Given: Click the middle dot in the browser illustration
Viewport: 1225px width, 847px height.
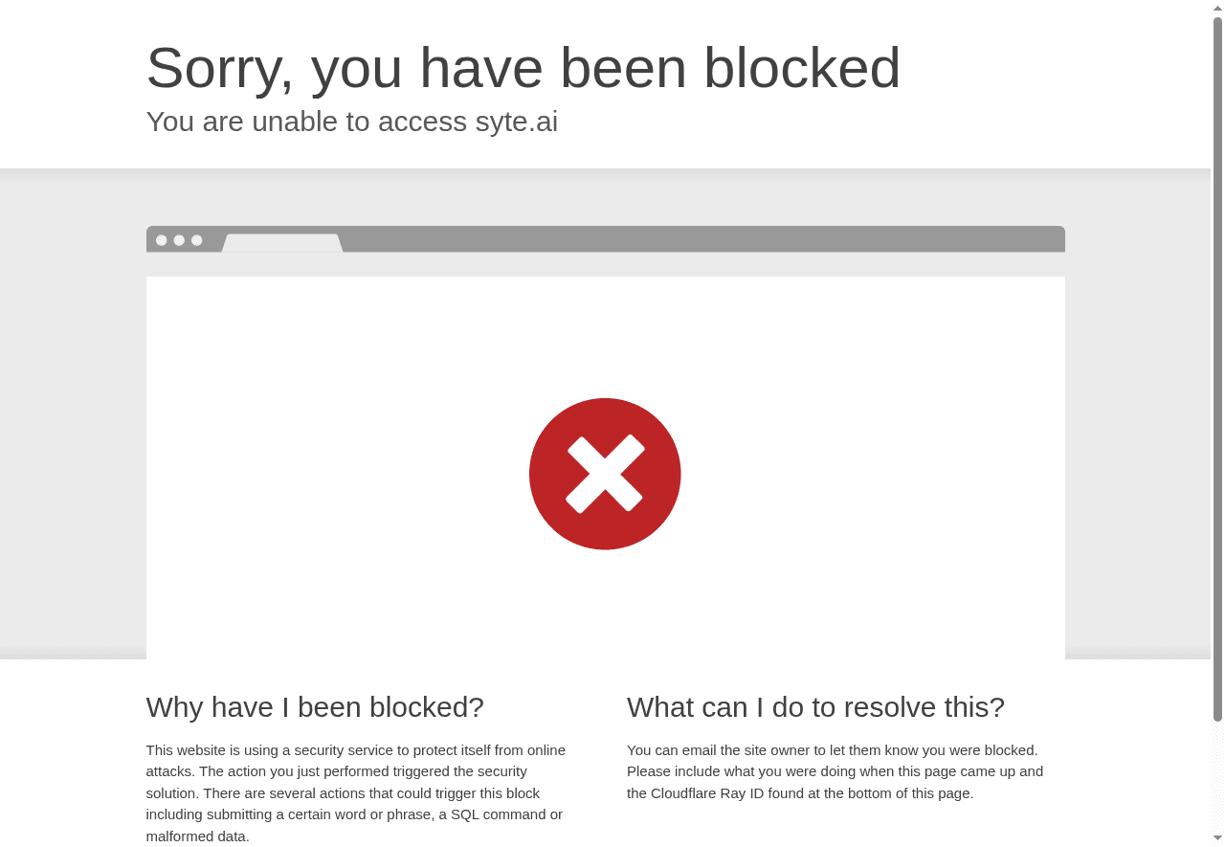Looking at the screenshot, I should (179, 240).
